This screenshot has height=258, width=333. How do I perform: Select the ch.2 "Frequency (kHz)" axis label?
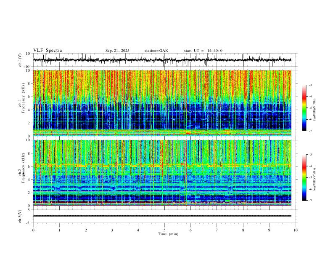[23, 168]
